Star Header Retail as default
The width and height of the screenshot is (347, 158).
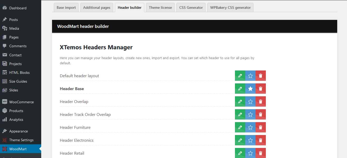[x=250, y=153]
